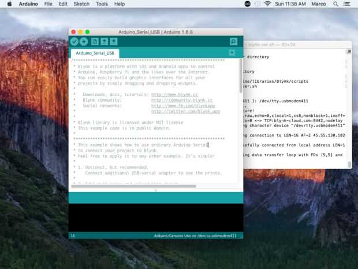Click the Wi-Fi status icon
The image size is (358, 269).
pyautogui.click(x=267, y=3)
